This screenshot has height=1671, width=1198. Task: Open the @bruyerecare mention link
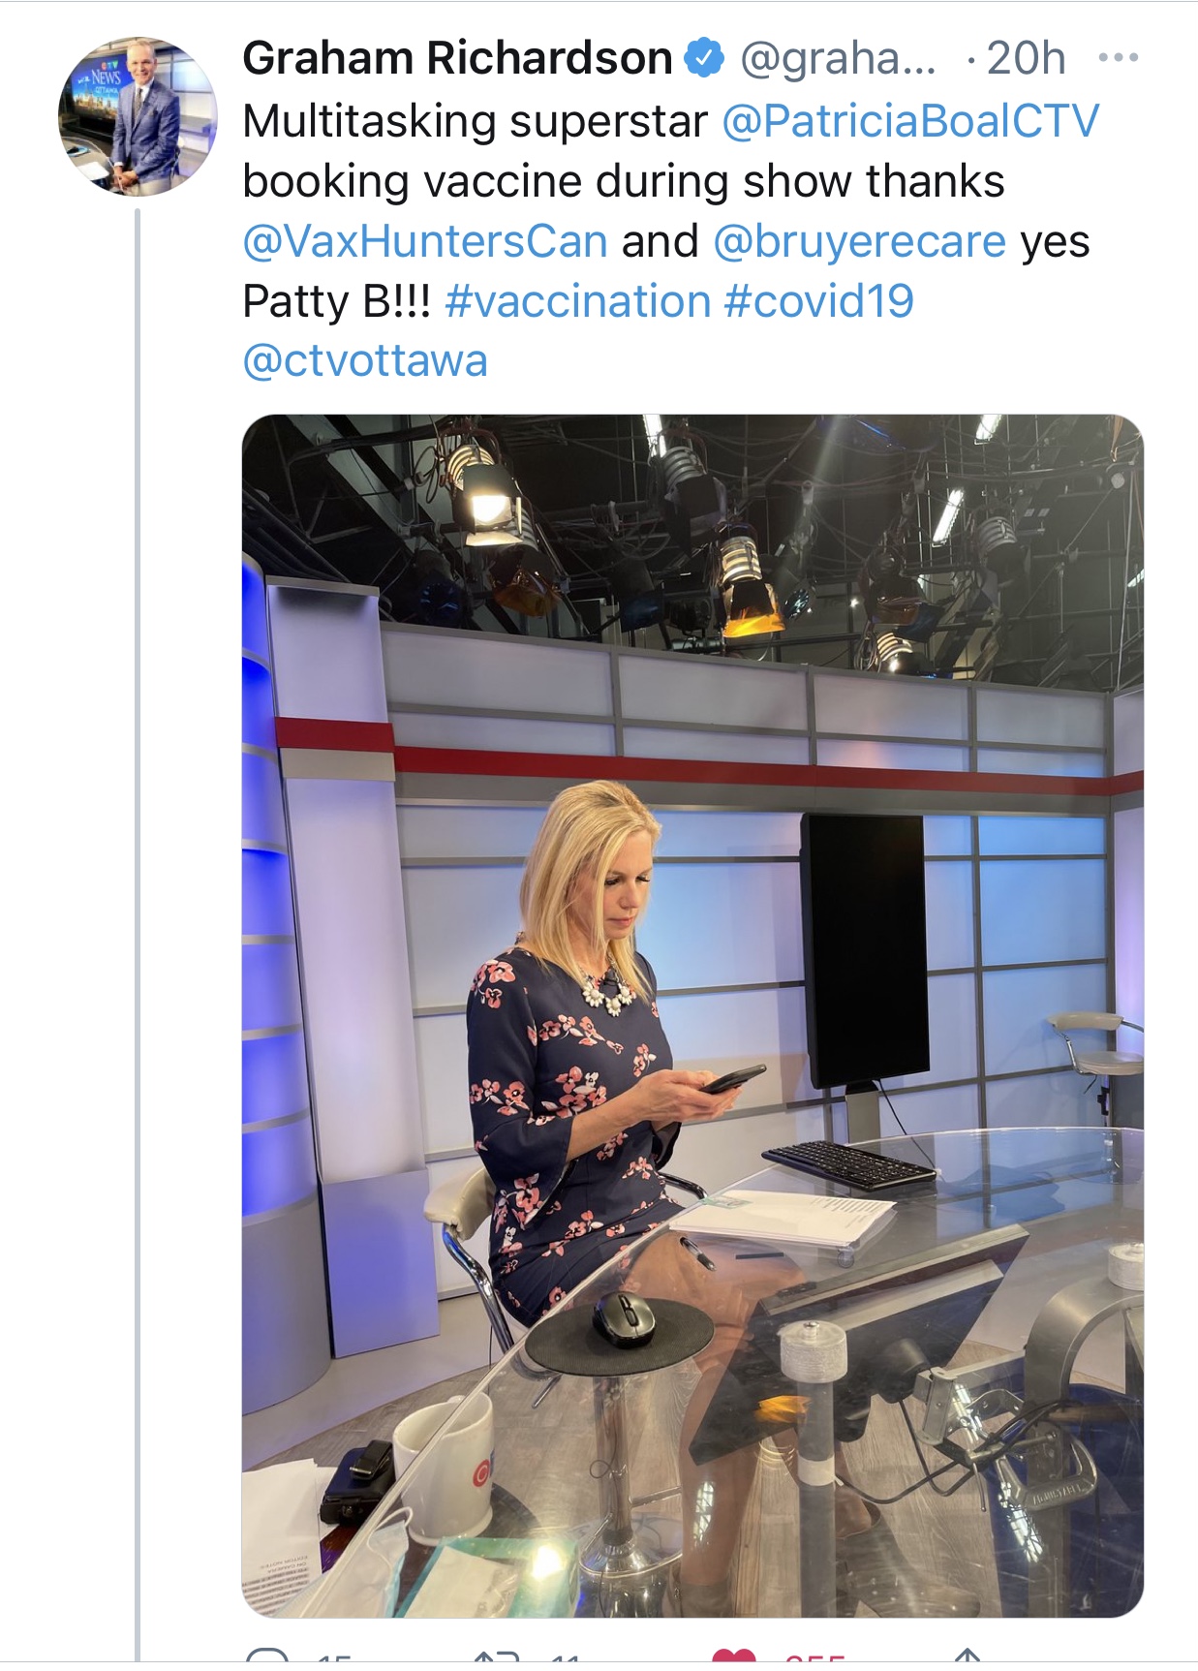[860, 241]
